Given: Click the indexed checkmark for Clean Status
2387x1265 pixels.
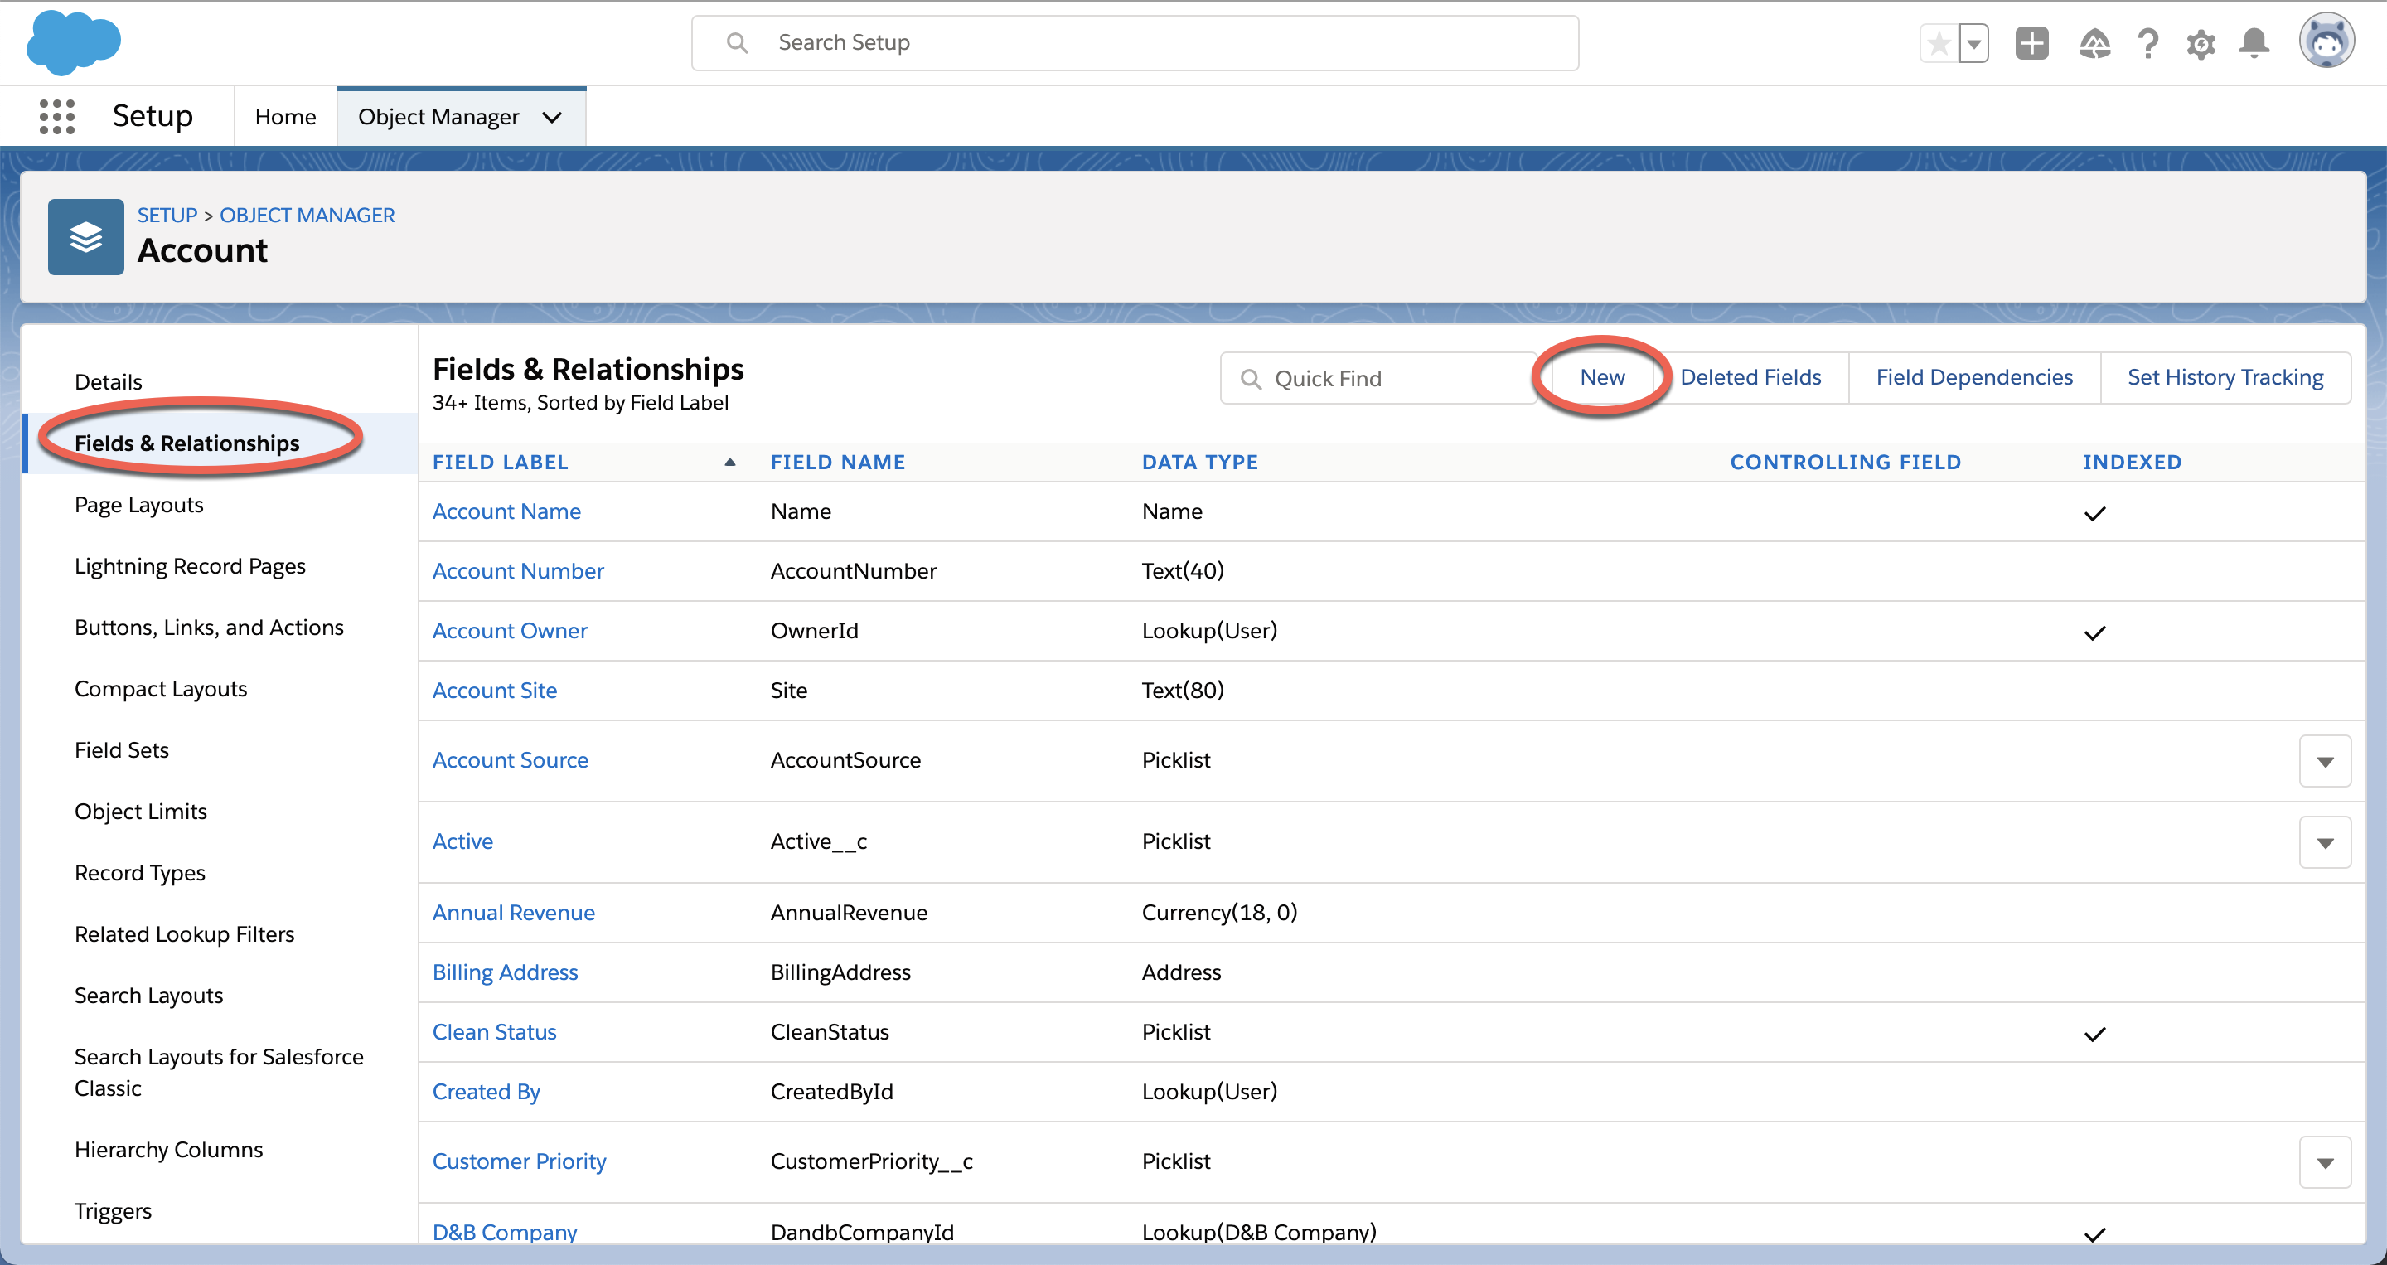Looking at the screenshot, I should coord(2094,1035).
